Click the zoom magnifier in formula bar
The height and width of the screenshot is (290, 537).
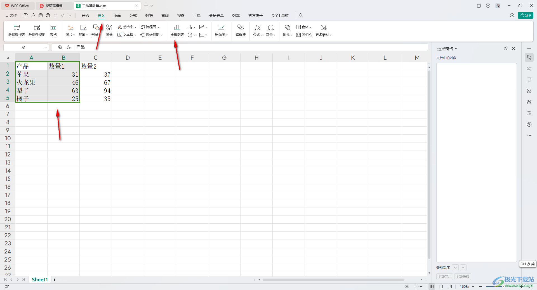click(60, 47)
